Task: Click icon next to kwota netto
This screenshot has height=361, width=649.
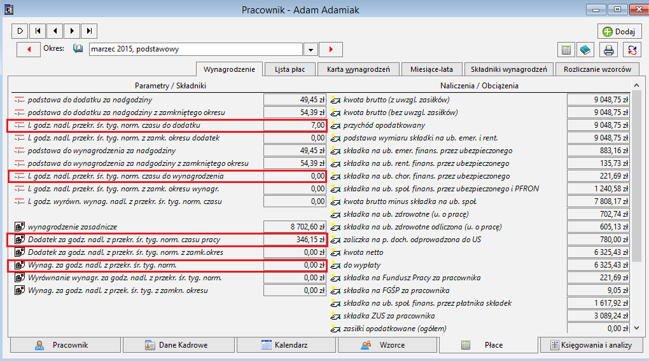Action: tap(335, 252)
